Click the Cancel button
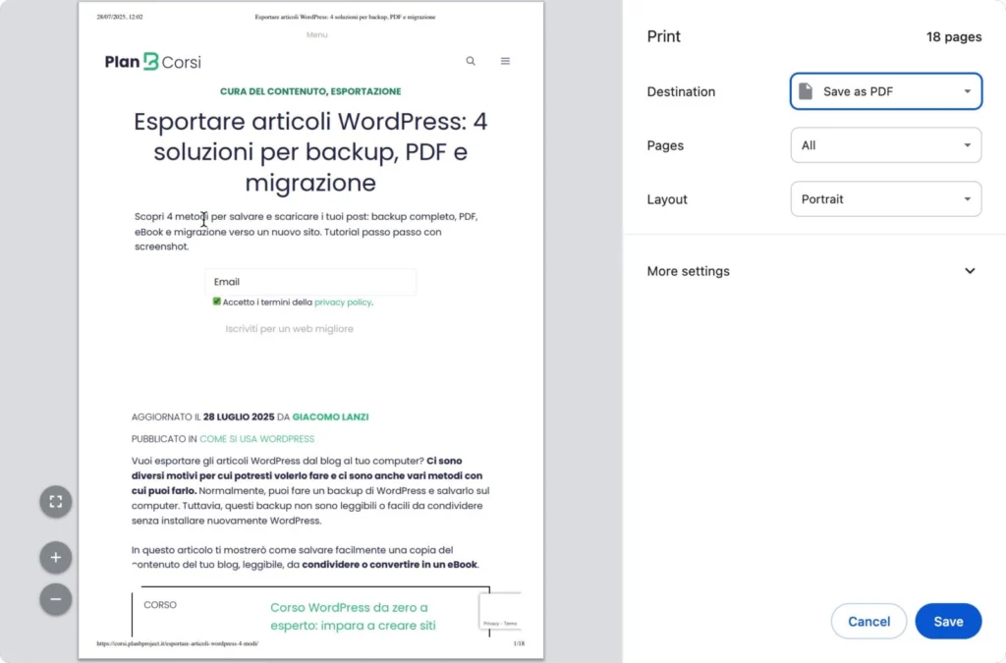The image size is (1006, 663). click(x=868, y=622)
